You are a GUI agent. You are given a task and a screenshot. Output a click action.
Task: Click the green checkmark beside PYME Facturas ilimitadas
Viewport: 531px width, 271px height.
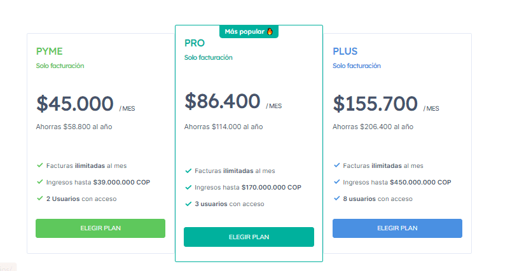(x=39, y=165)
